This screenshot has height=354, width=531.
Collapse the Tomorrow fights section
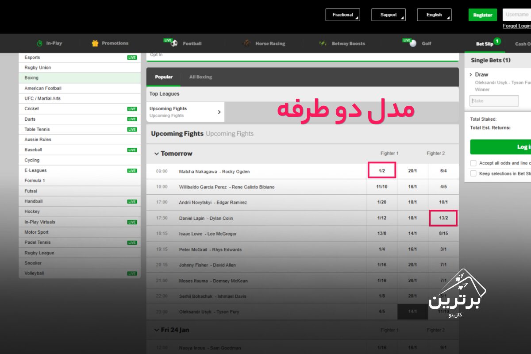[156, 154]
